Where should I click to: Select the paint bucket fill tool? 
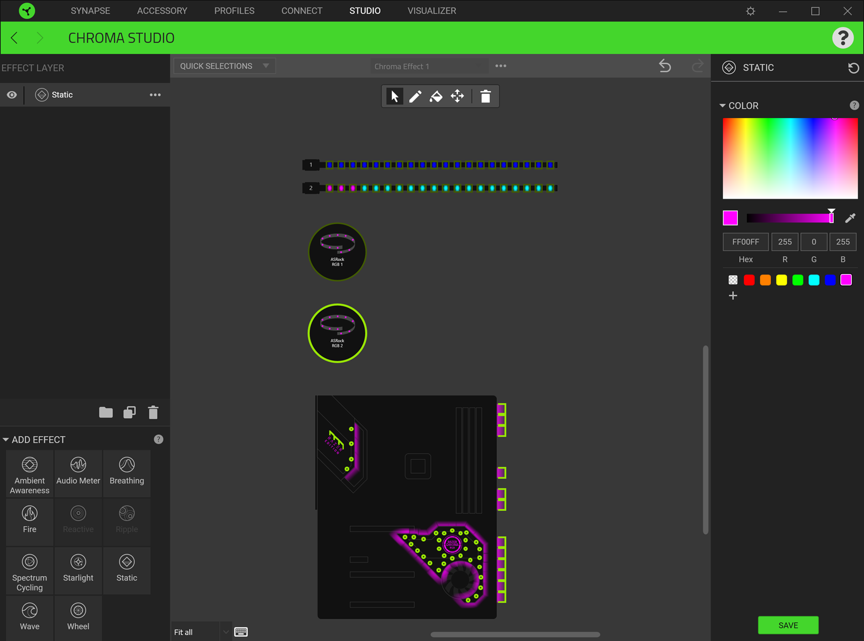(x=436, y=97)
